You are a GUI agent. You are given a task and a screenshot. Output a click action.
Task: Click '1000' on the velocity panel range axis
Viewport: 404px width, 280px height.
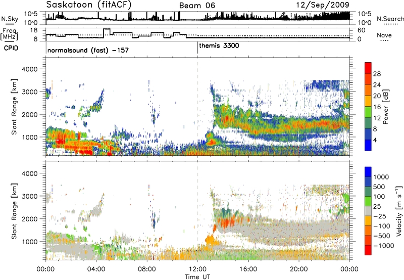[x=30, y=242]
